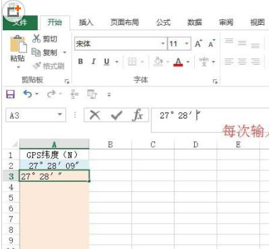269x249 pixels.
Task: Open the font name dropdown 宋体
Action: tap(163, 44)
